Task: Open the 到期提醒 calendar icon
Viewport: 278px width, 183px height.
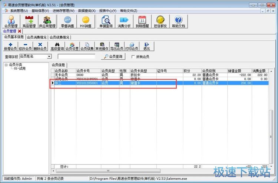Action: pos(142,22)
